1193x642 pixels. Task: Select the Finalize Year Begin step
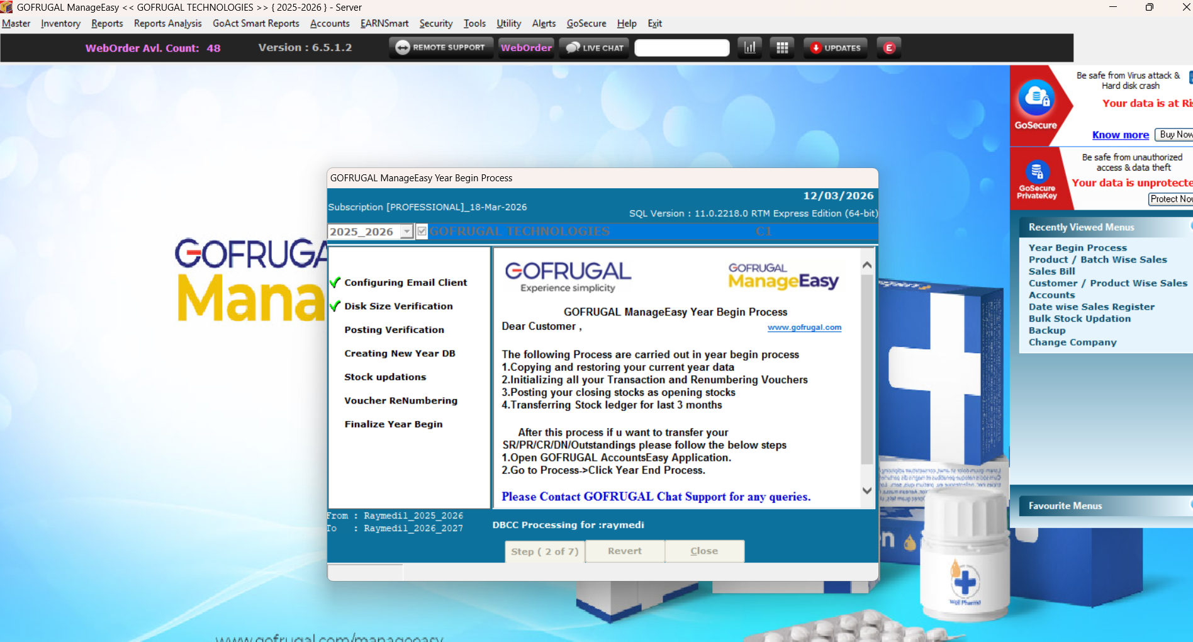pyautogui.click(x=393, y=424)
